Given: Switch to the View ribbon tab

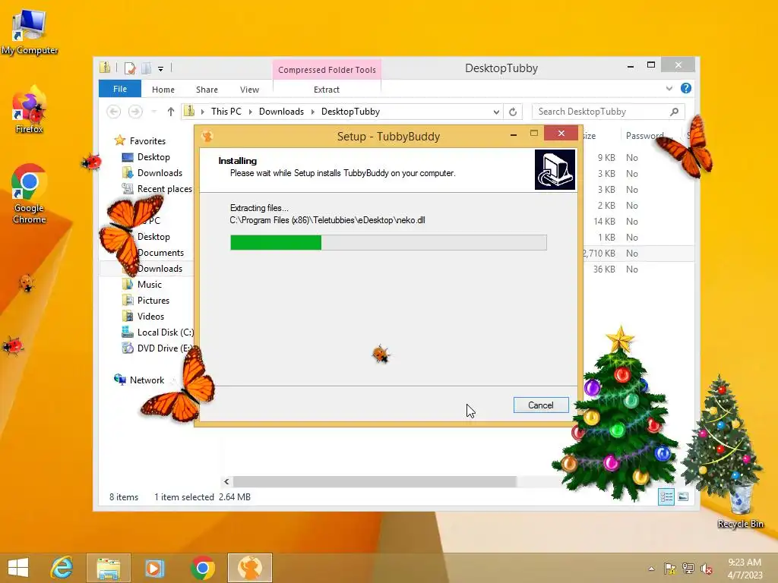Looking at the screenshot, I should pyautogui.click(x=249, y=90).
